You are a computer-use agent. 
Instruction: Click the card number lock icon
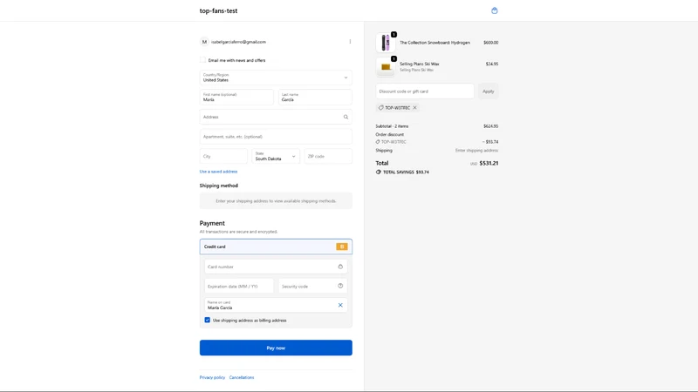[340, 267]
